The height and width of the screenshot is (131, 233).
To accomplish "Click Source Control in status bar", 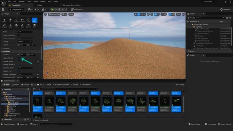I will 225,124.
